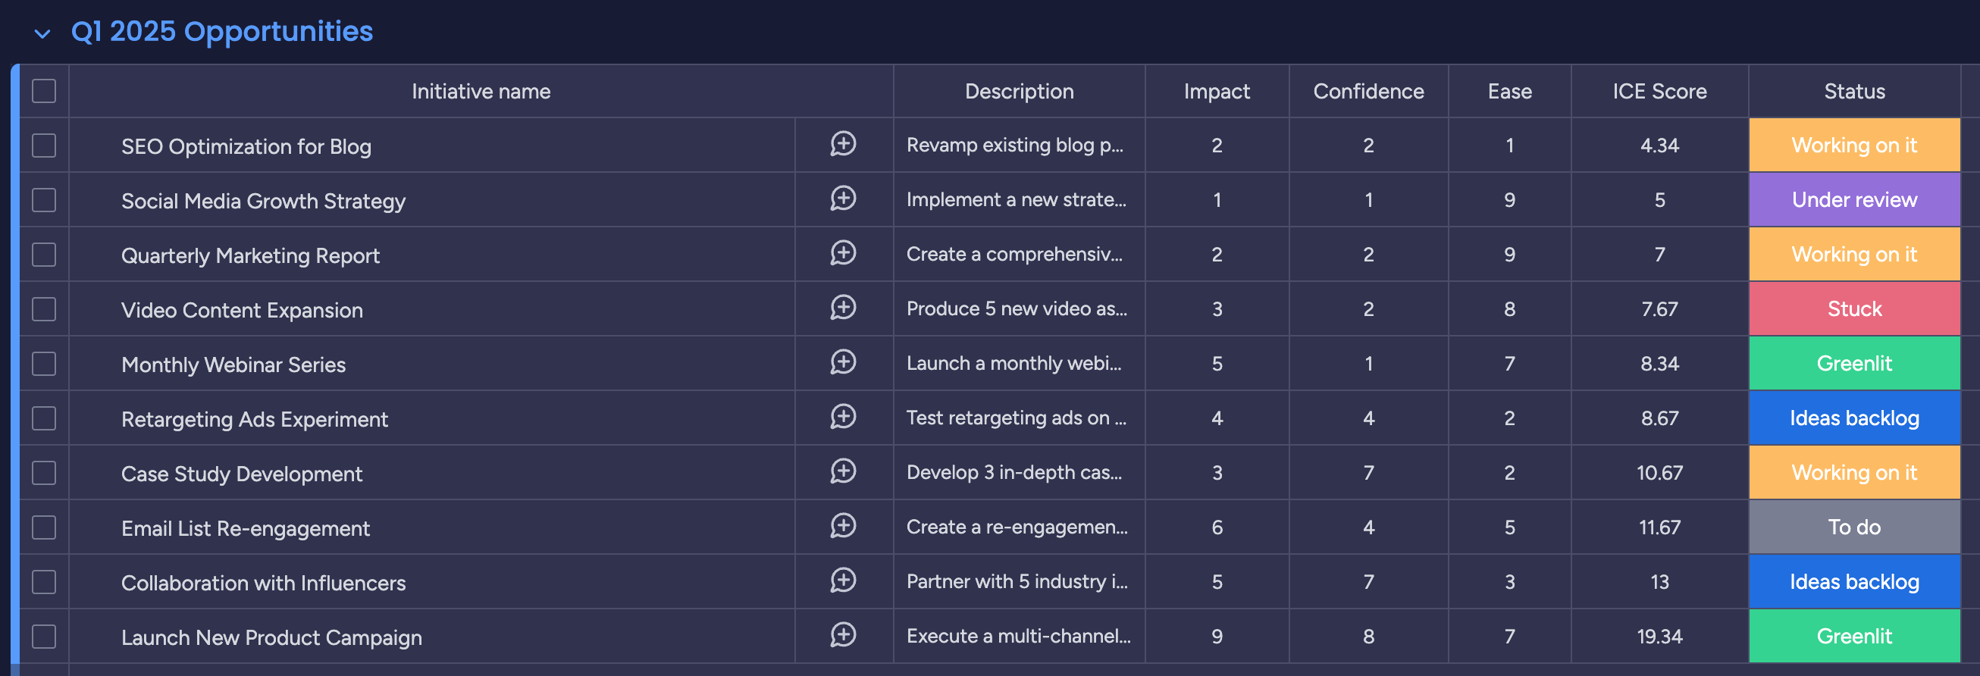This screenshot has height=676, width=1980.
Task: Open Case Study Development status label
Action: (x=1854, y=471)
